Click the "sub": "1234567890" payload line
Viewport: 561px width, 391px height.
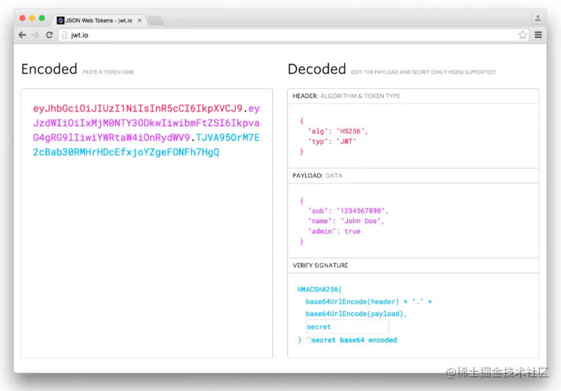[348, 211]
